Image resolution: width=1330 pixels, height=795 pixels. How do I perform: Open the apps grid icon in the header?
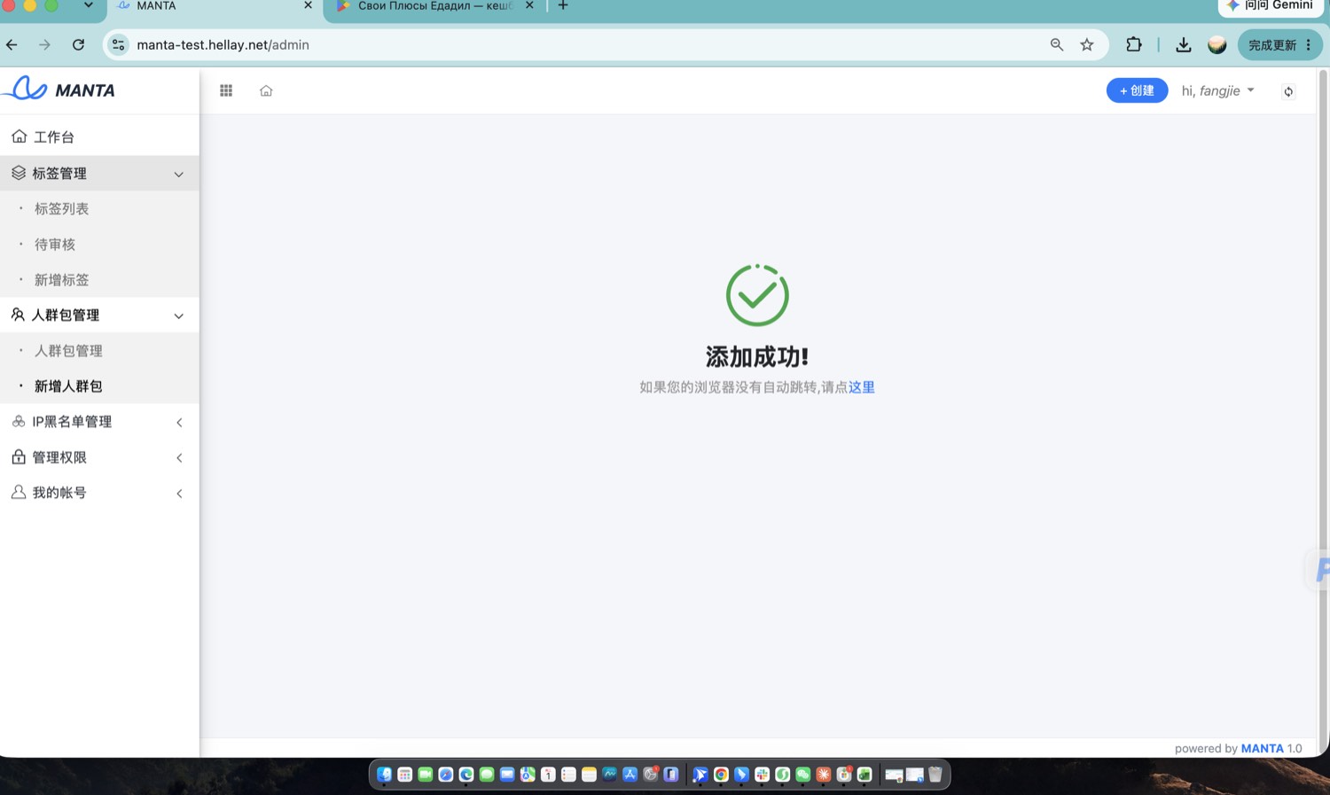(226, 90)
